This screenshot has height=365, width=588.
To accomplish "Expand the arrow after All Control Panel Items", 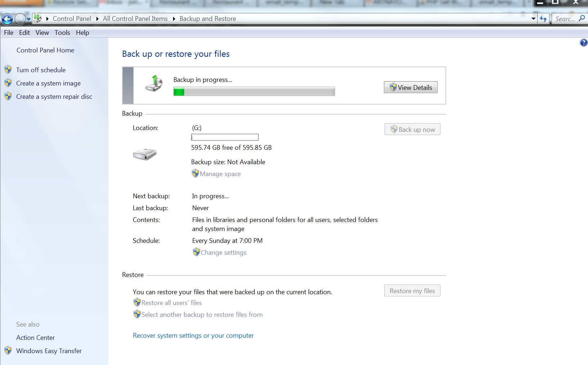I will pyautogui.click(x=174, y=19).
